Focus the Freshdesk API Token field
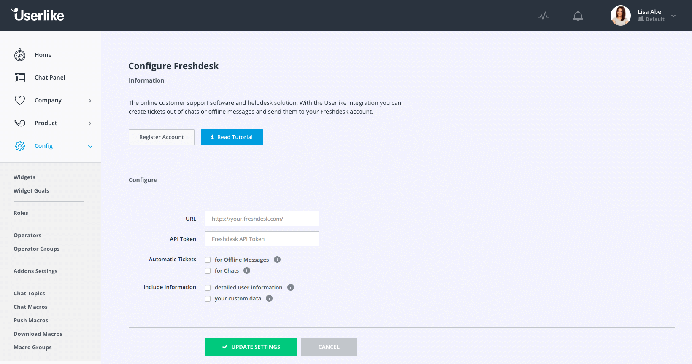 click(262, 239)
